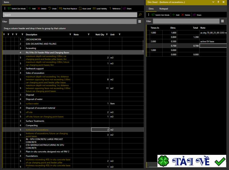The height and width of the screenshot is (170, 229).
Task: Share from the Items toolbar
Action: [x=127, y=9]
